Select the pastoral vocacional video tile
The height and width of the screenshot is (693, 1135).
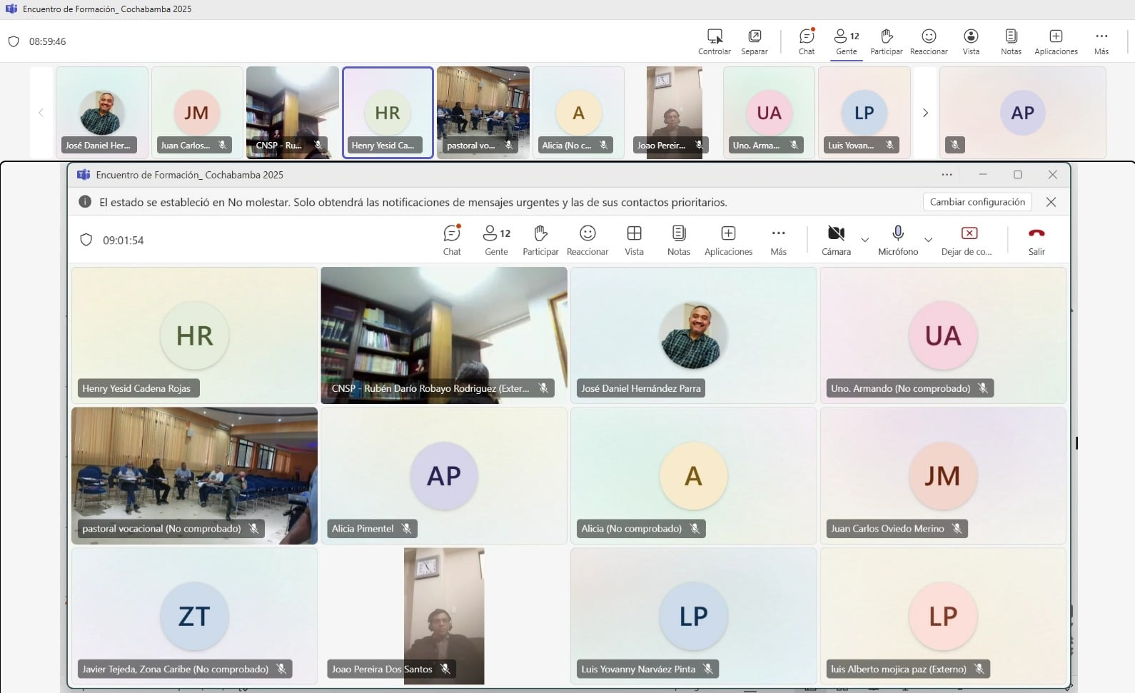click(x=194, y=475)
